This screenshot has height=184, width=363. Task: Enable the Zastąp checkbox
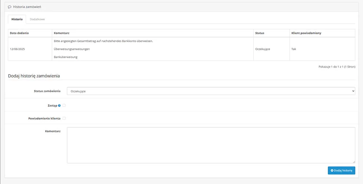pyautogui.click(x=64, y=105)
